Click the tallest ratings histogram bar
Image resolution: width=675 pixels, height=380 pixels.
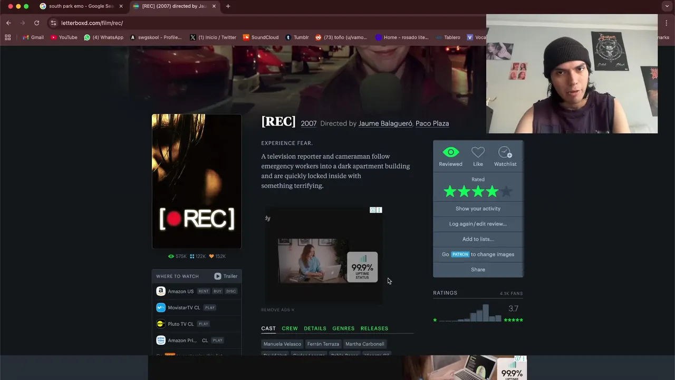click(x=485, y=313)
